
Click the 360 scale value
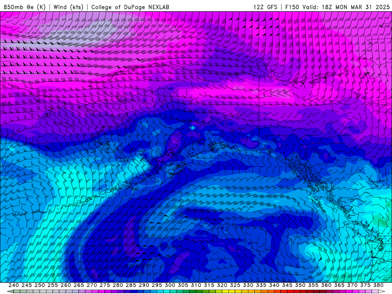point(326,285)
